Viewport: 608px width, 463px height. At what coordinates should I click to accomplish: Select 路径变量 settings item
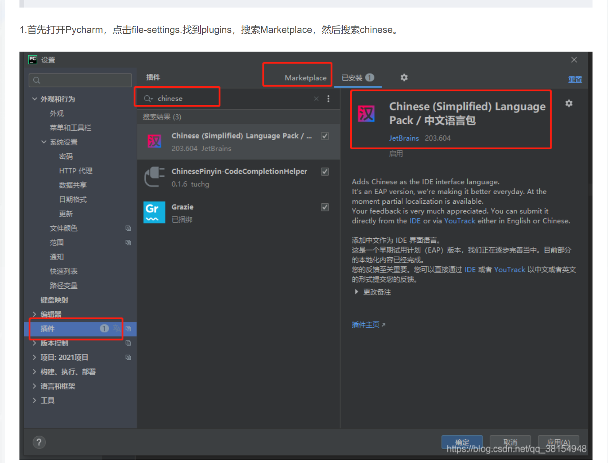pyautogui.click(x=64, y=286)
